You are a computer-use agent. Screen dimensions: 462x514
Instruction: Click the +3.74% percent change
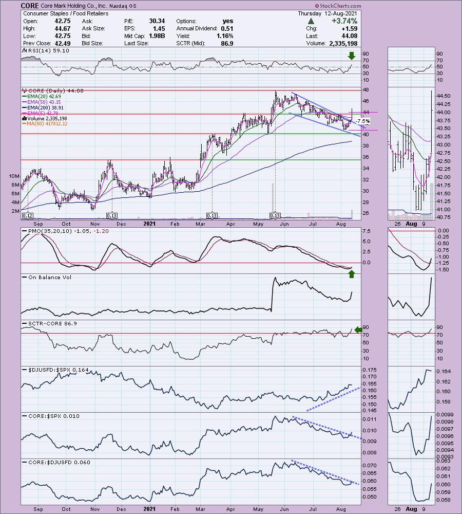(344, 21)
